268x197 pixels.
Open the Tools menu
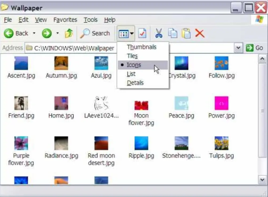pos(91,20)
